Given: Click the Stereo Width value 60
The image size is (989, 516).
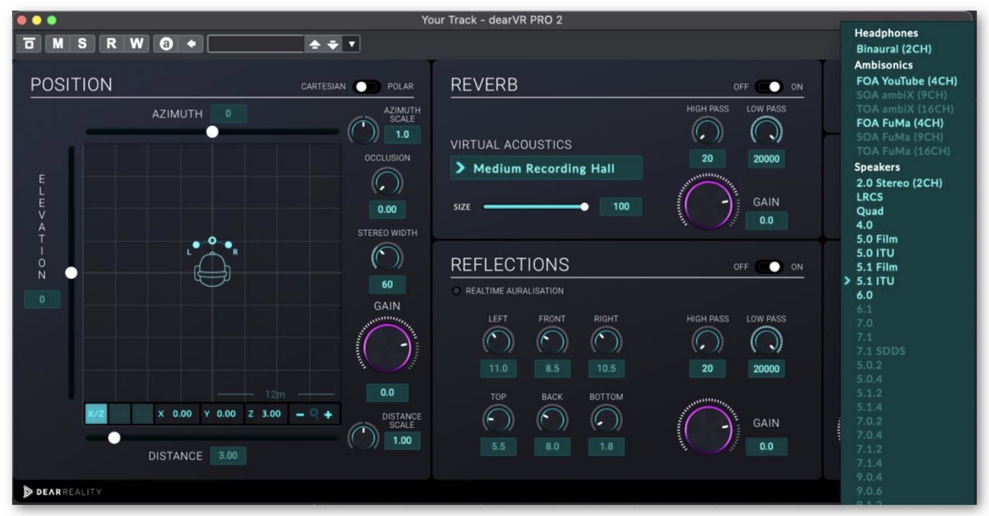Looking at the screenshot, I should coord(387,285).
